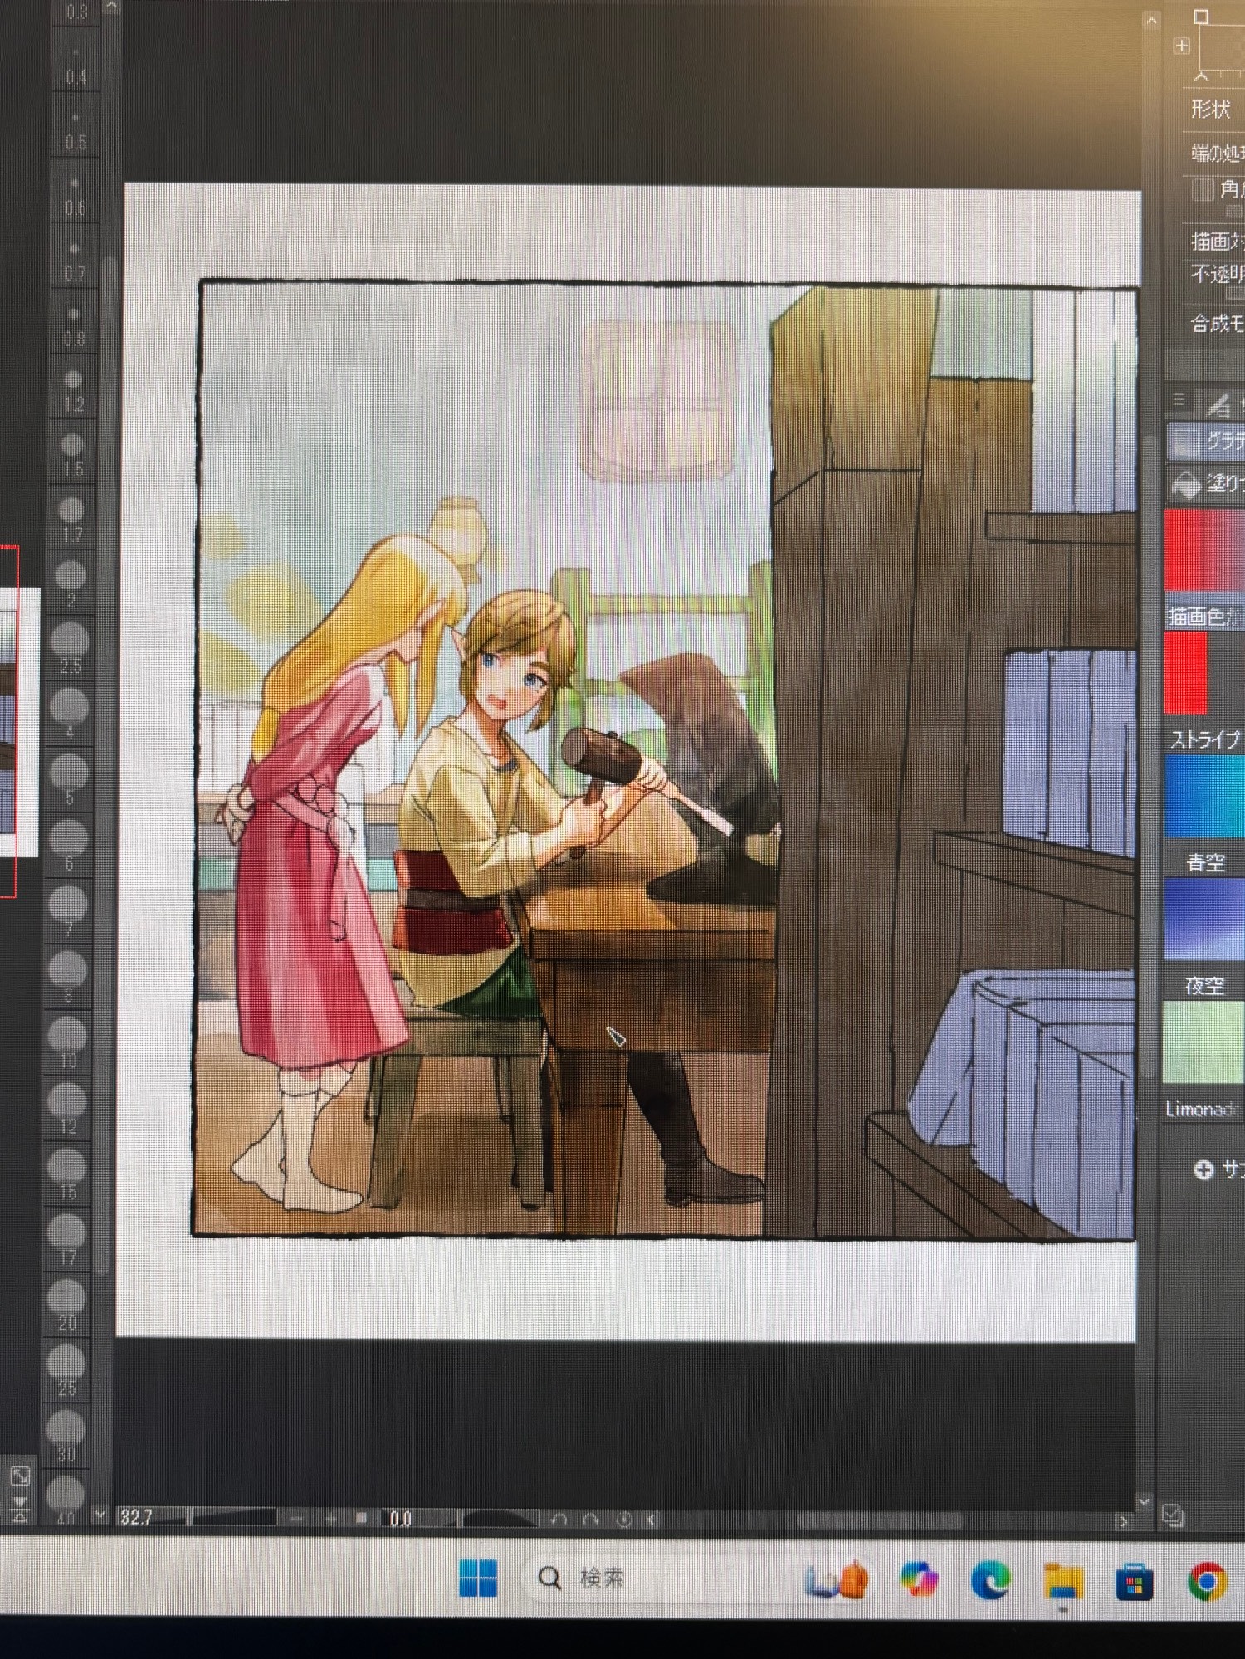Select the 塗り sub tool group tab
The width and height of the screenshot is (1245, 1659).
click(1205, 483)
